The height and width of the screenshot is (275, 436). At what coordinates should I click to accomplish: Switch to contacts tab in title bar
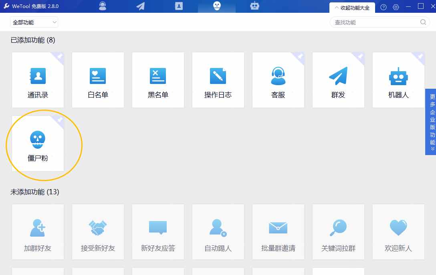[x=179, y=6]
